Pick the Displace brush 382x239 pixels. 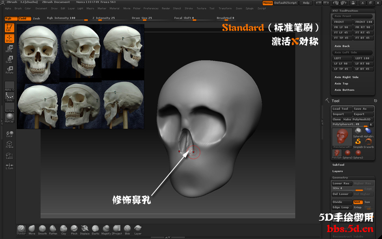[85, 230]
